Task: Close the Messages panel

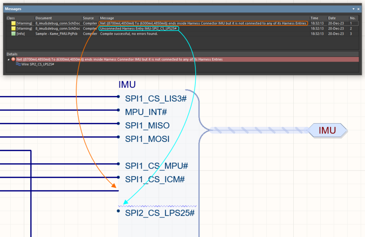Action: [358, 9]
